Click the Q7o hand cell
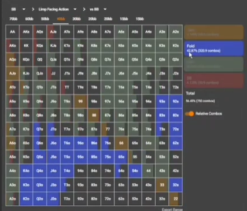Image resolution: width=247 pixels, height=211 pixels. [40, 129]
